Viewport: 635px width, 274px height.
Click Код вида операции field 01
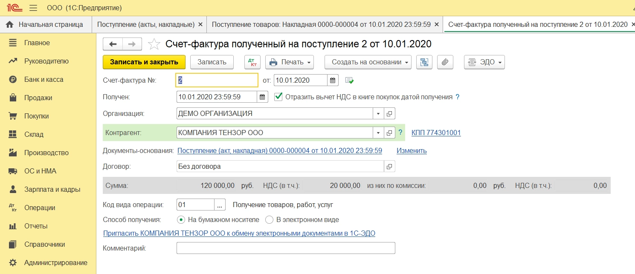click(195, 205)
